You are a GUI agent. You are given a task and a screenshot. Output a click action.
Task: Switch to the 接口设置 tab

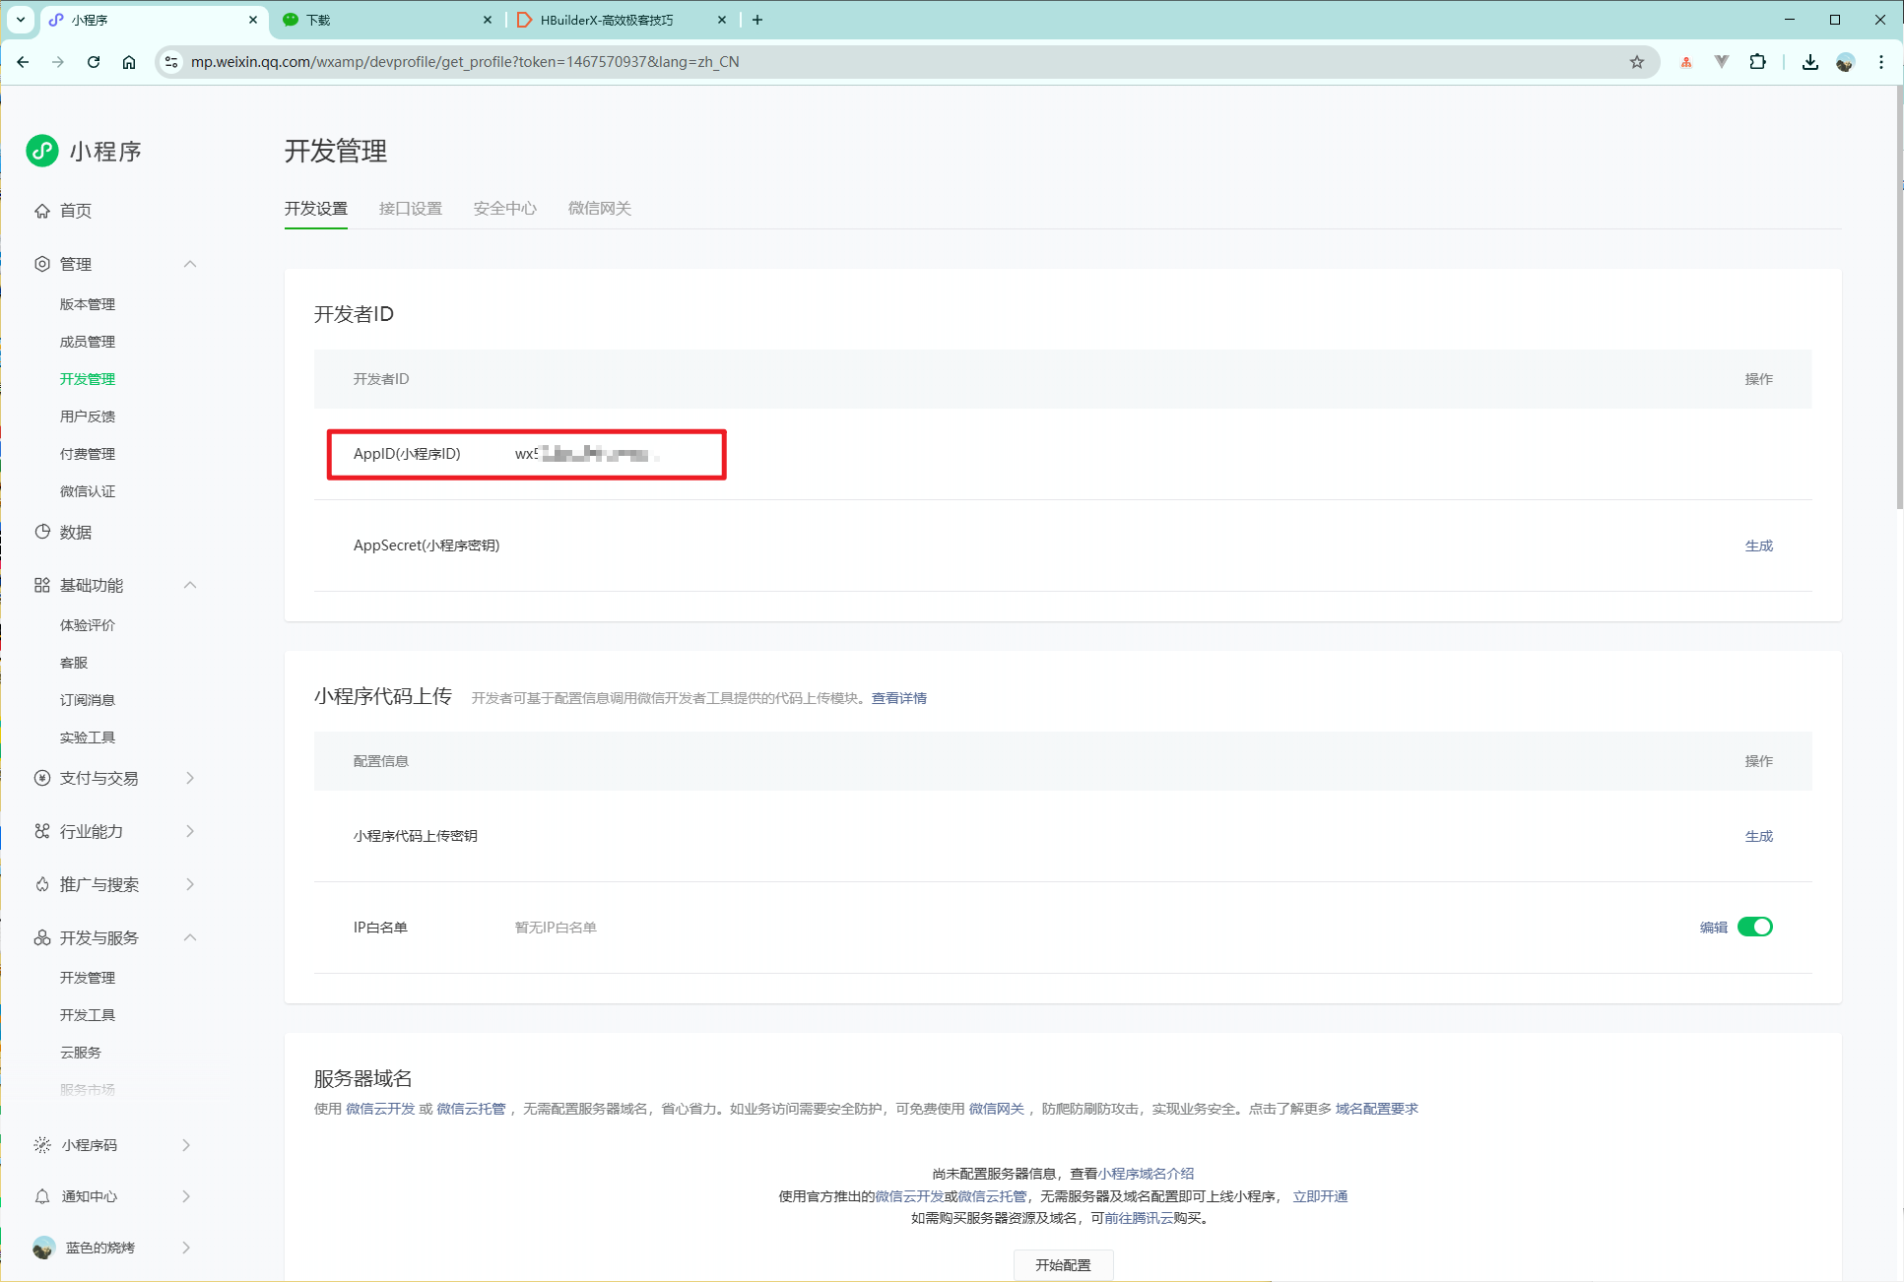411,209
